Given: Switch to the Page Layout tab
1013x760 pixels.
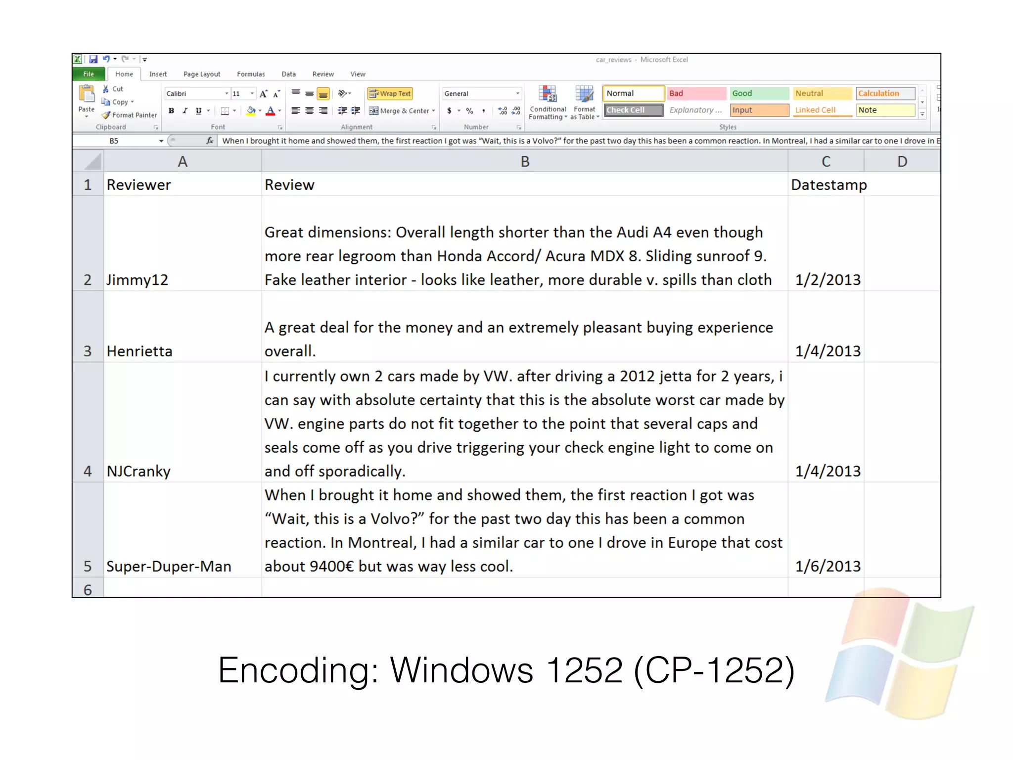Looking at the screenshot, I should [x=202, y=74].
